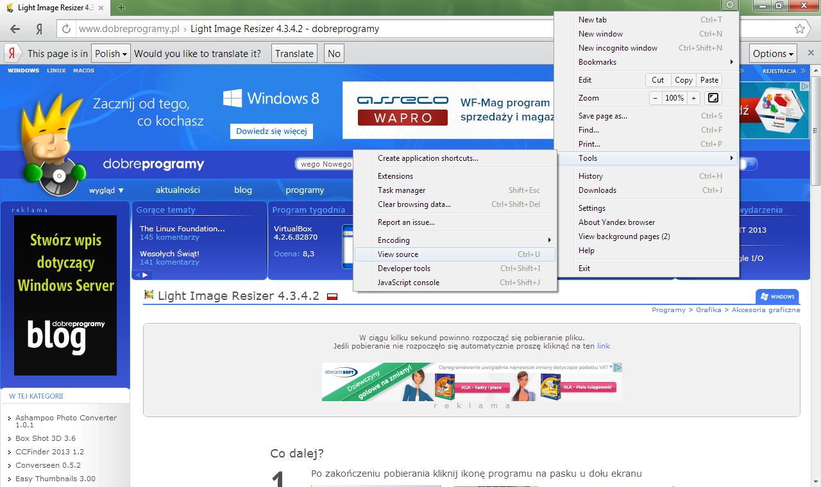Screen dimensions: 821x487
Task: Click the Yandex Y home icon
Action: coord(39,29)
